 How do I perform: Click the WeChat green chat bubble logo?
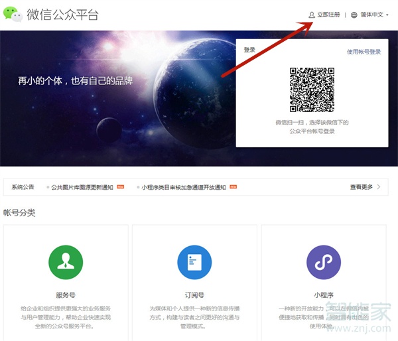13,14
